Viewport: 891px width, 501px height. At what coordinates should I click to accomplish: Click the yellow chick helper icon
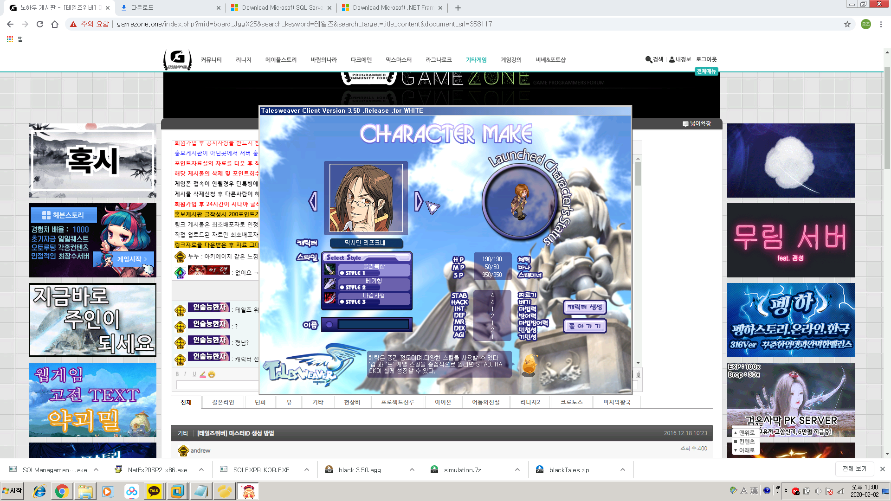tap(529, 365)
